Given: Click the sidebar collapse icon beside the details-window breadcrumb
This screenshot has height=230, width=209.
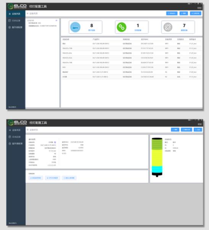Looking at the screenshot, I should pos(27,130).
